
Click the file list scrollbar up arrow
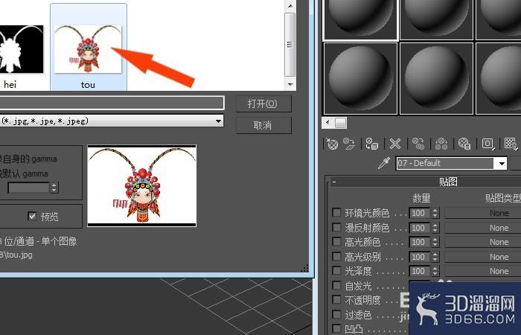point(290,6)
